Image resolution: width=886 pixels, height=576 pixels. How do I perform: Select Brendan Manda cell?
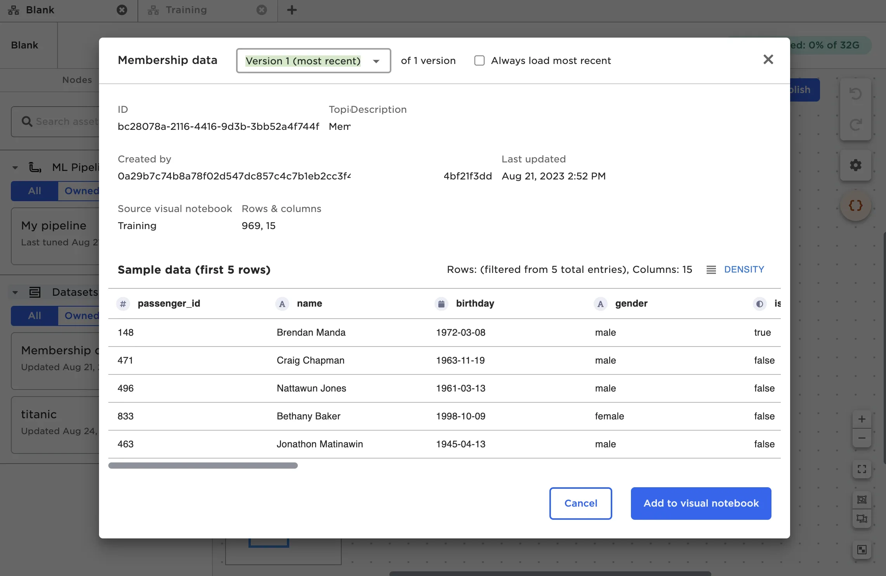(311, 333)
